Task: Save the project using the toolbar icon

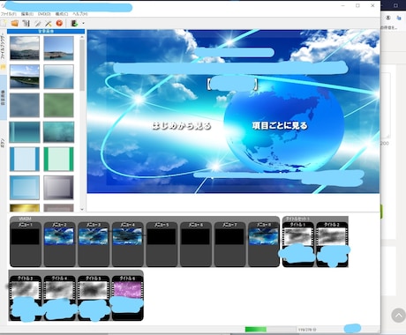Action: click(x=26, y=23)
